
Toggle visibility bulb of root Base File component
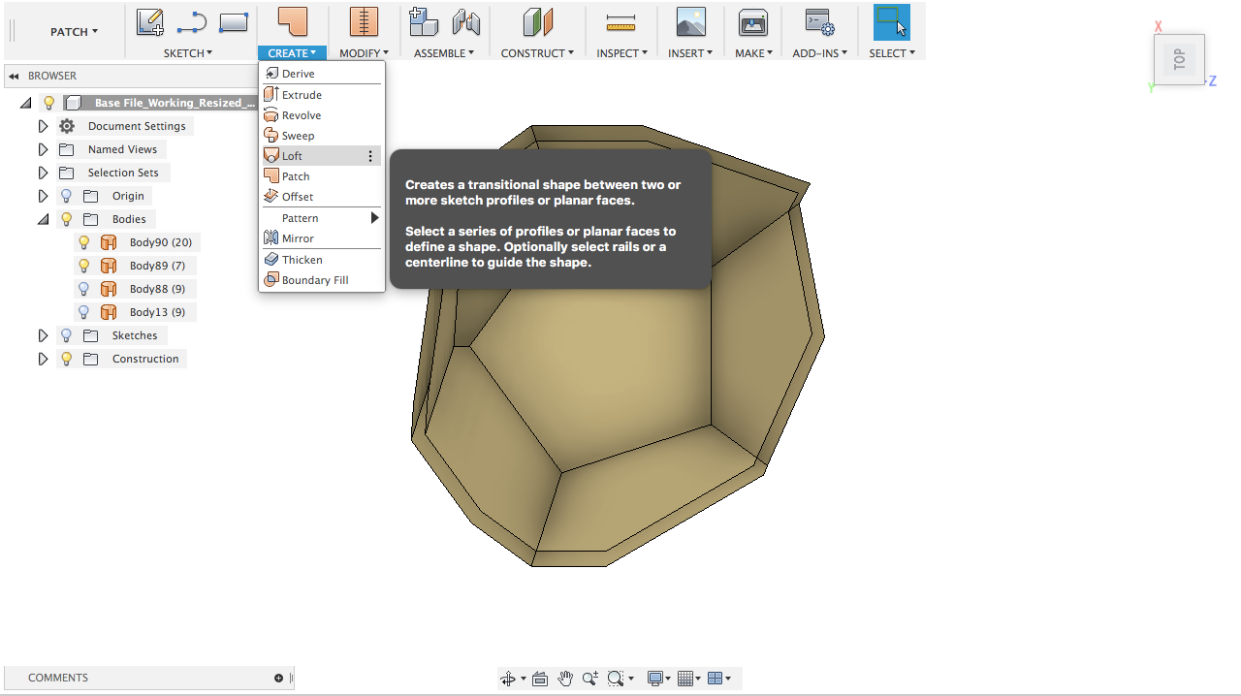coord(48,103)
